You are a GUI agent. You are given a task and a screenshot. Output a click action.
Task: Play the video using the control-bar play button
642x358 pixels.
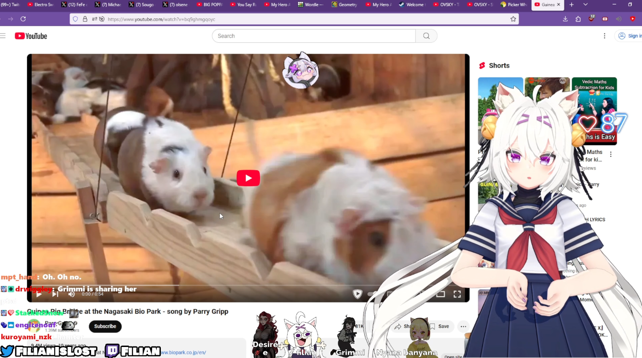39,294
